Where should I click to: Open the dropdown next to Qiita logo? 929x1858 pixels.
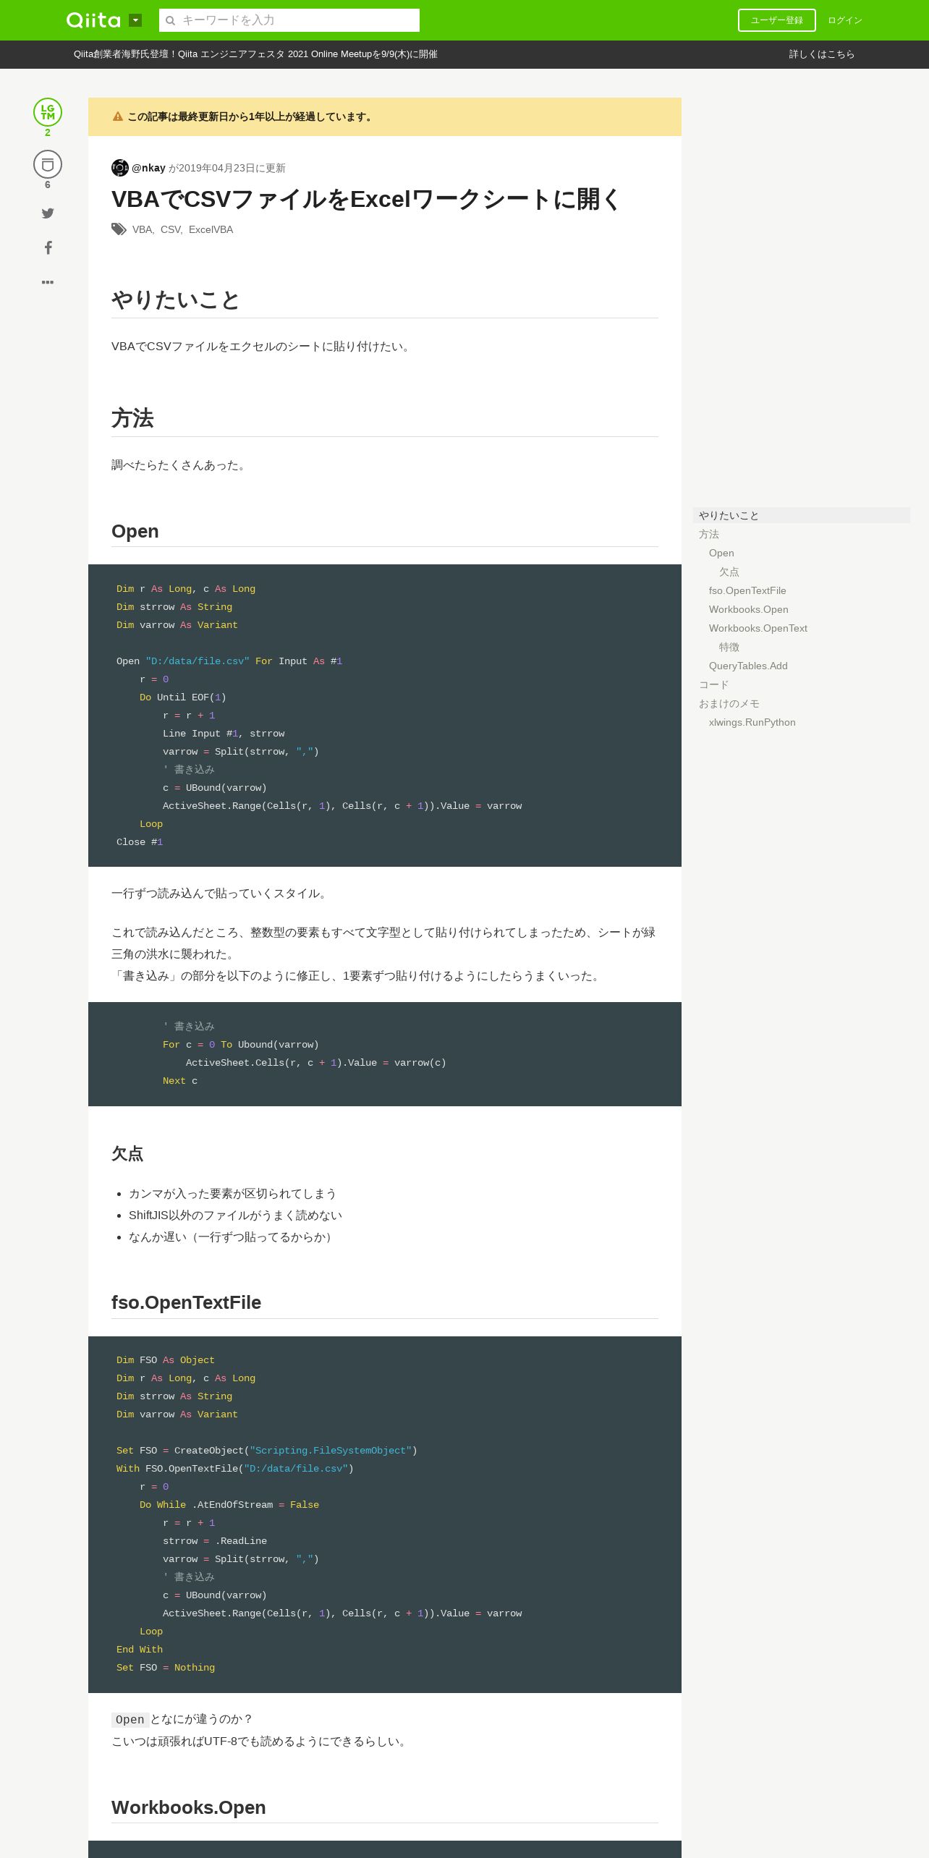[135, 20]
